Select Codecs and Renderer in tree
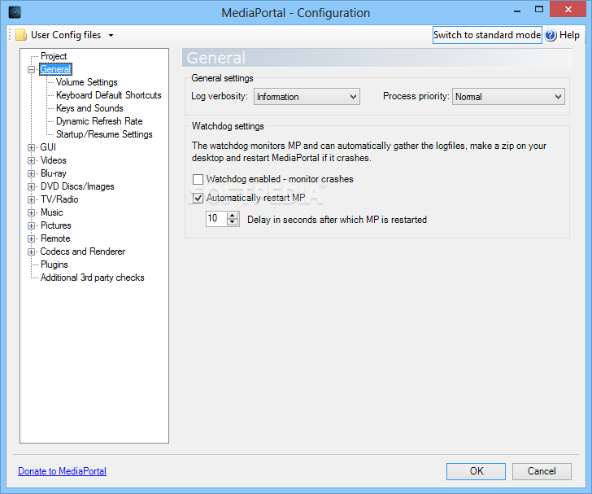The width and height of the screenshot is (592, 494). (x=82, y=251)
